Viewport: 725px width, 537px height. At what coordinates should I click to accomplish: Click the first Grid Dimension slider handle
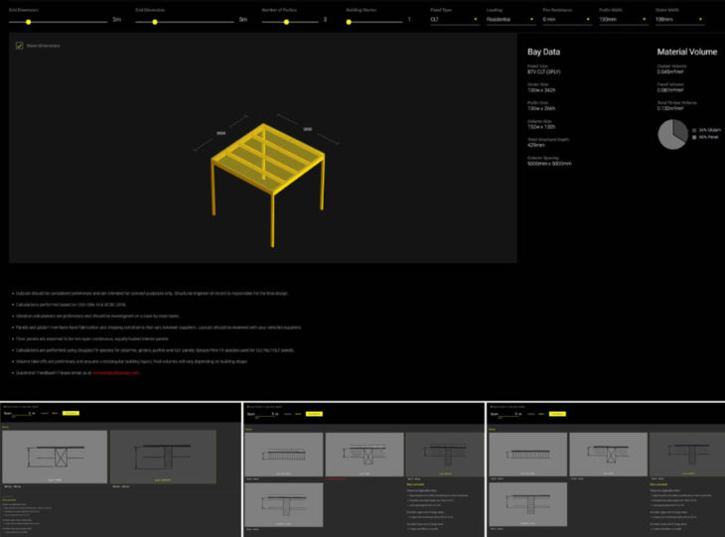(28, 20)
